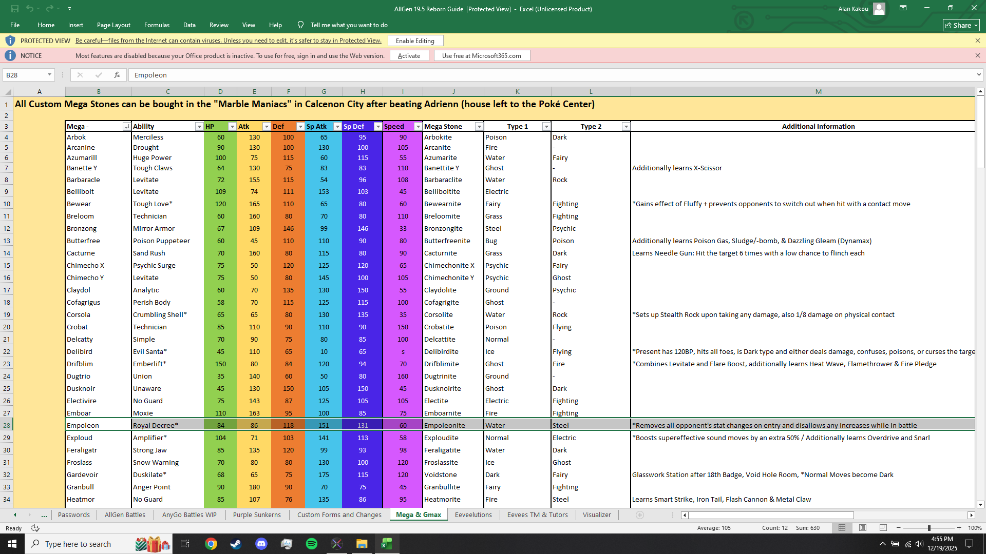The image size is (986, 554).
Task: Click the Enable Editing button
Action: coord(415,41)
